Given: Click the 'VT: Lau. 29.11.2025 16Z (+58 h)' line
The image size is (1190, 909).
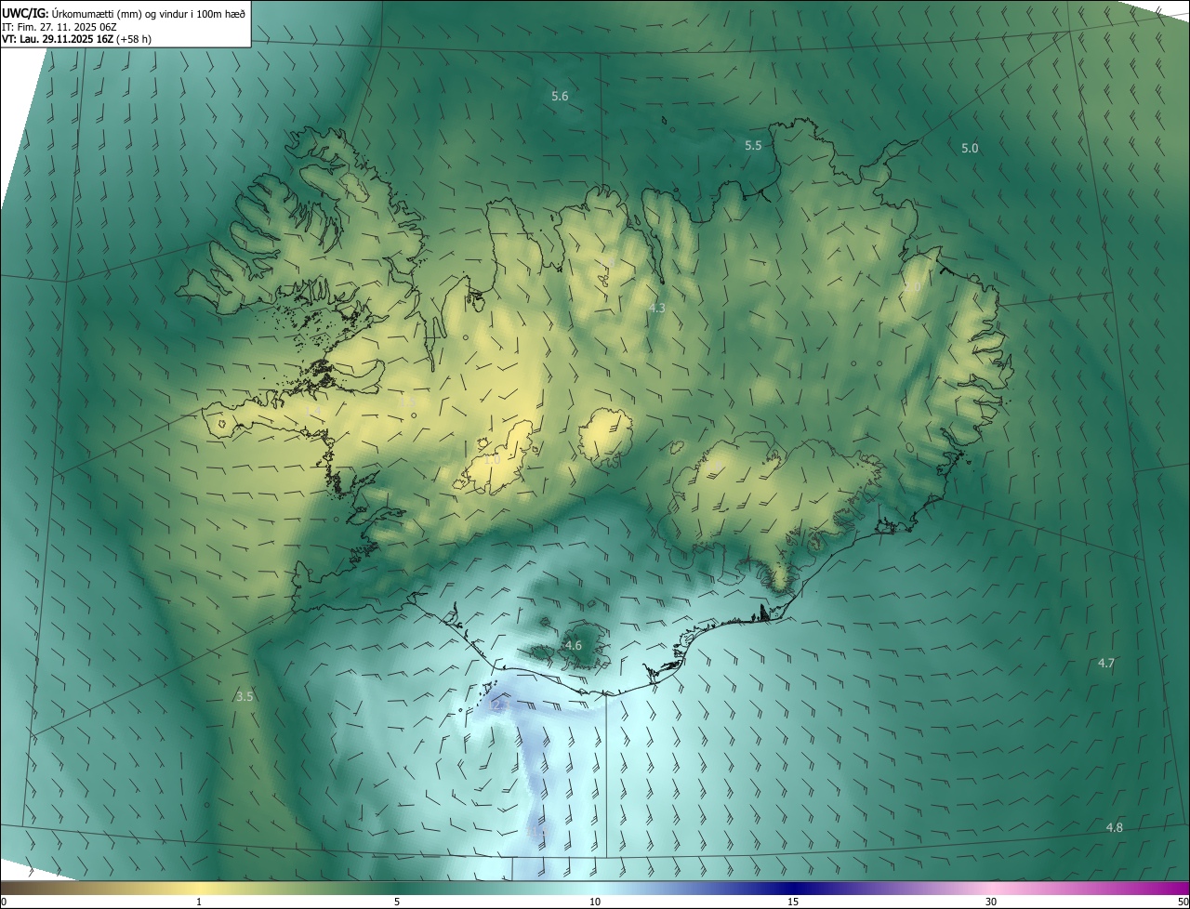Looking at the screenshot, I should (x=77, y=39).
